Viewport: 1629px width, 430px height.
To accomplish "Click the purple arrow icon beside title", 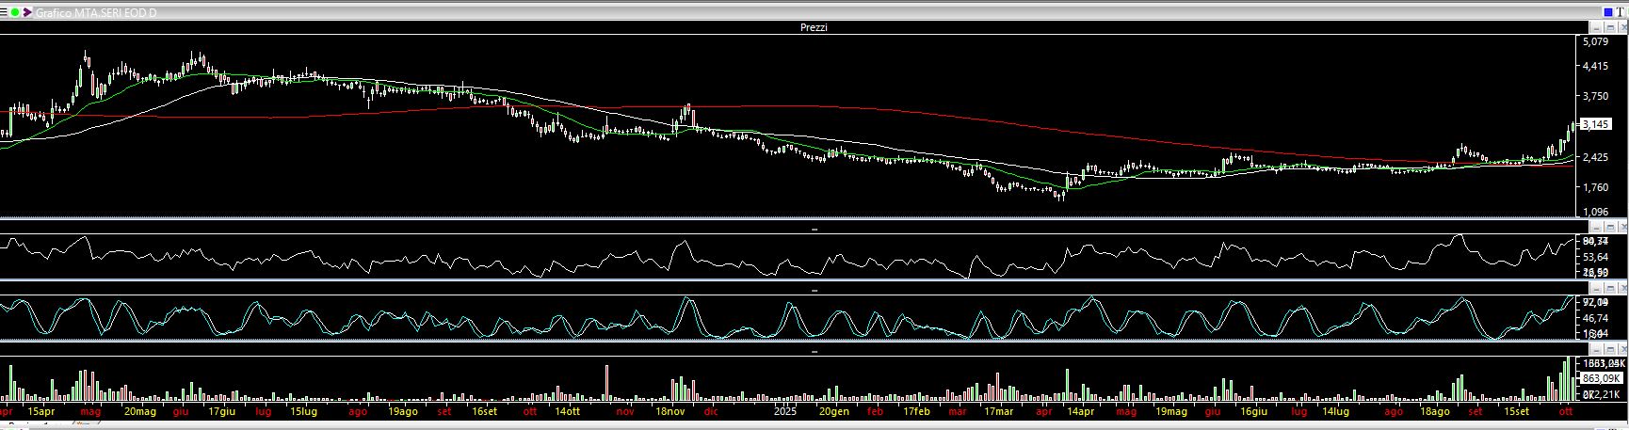I will tap(27, 12).
